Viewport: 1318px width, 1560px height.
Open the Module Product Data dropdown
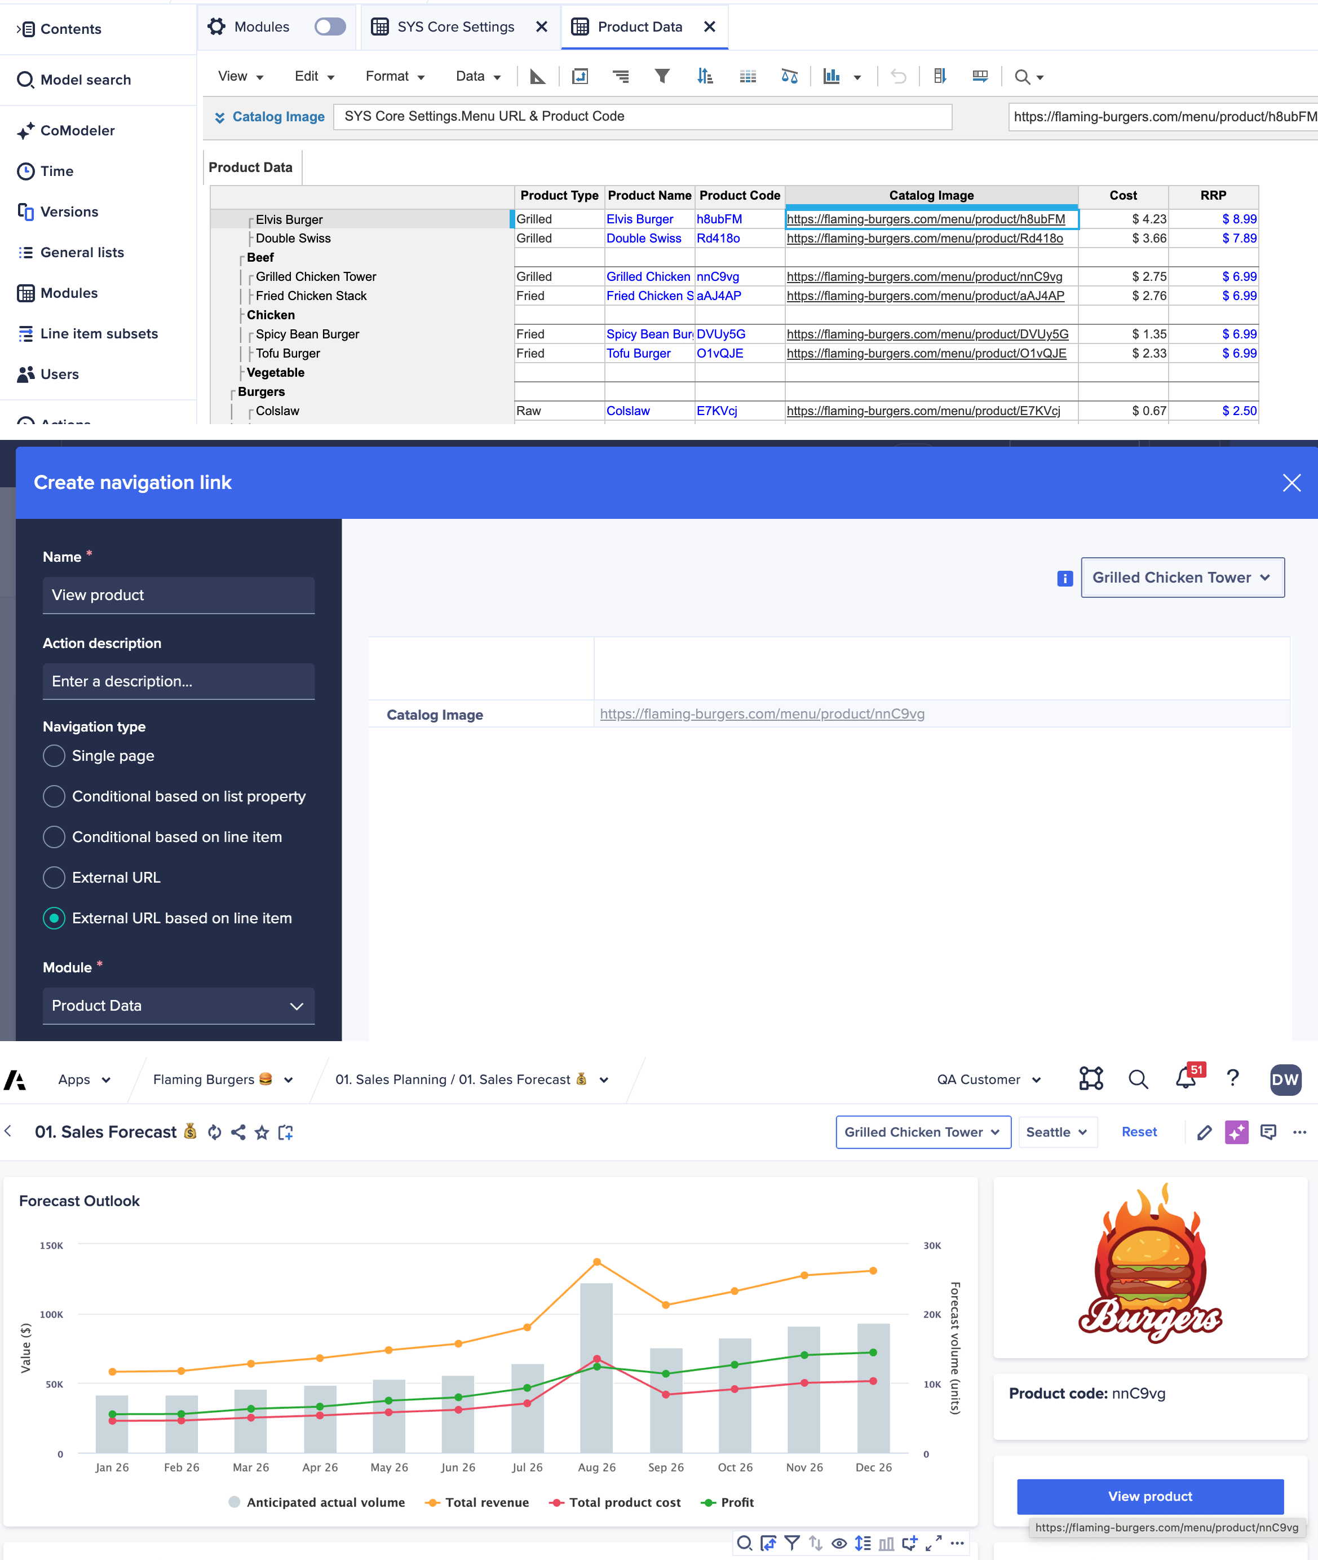[179, 1006]
